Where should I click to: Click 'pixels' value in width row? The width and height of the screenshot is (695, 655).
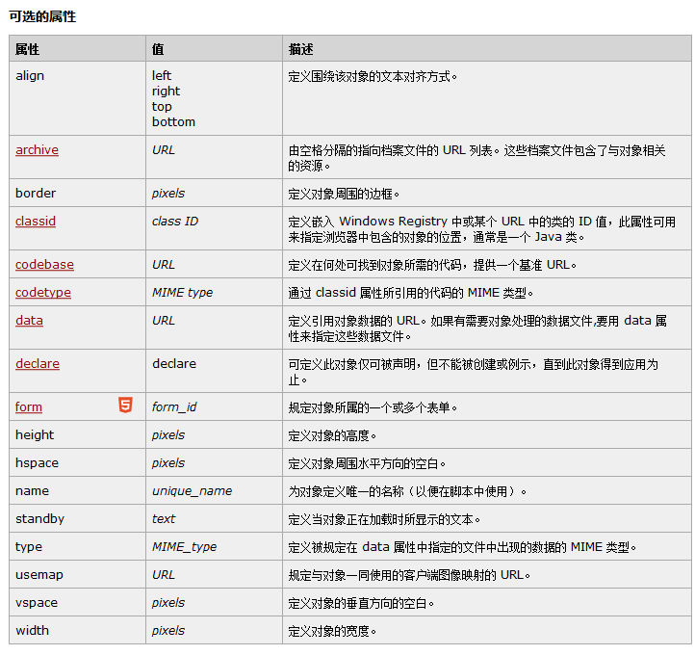point(168,631)
